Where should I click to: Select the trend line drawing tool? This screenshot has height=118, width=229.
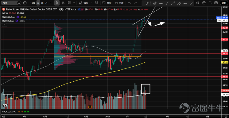(x=173, y=3)
